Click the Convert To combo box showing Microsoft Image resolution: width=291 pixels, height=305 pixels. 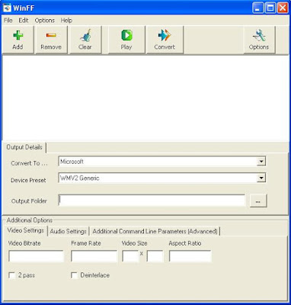click(x=162, y=162)
